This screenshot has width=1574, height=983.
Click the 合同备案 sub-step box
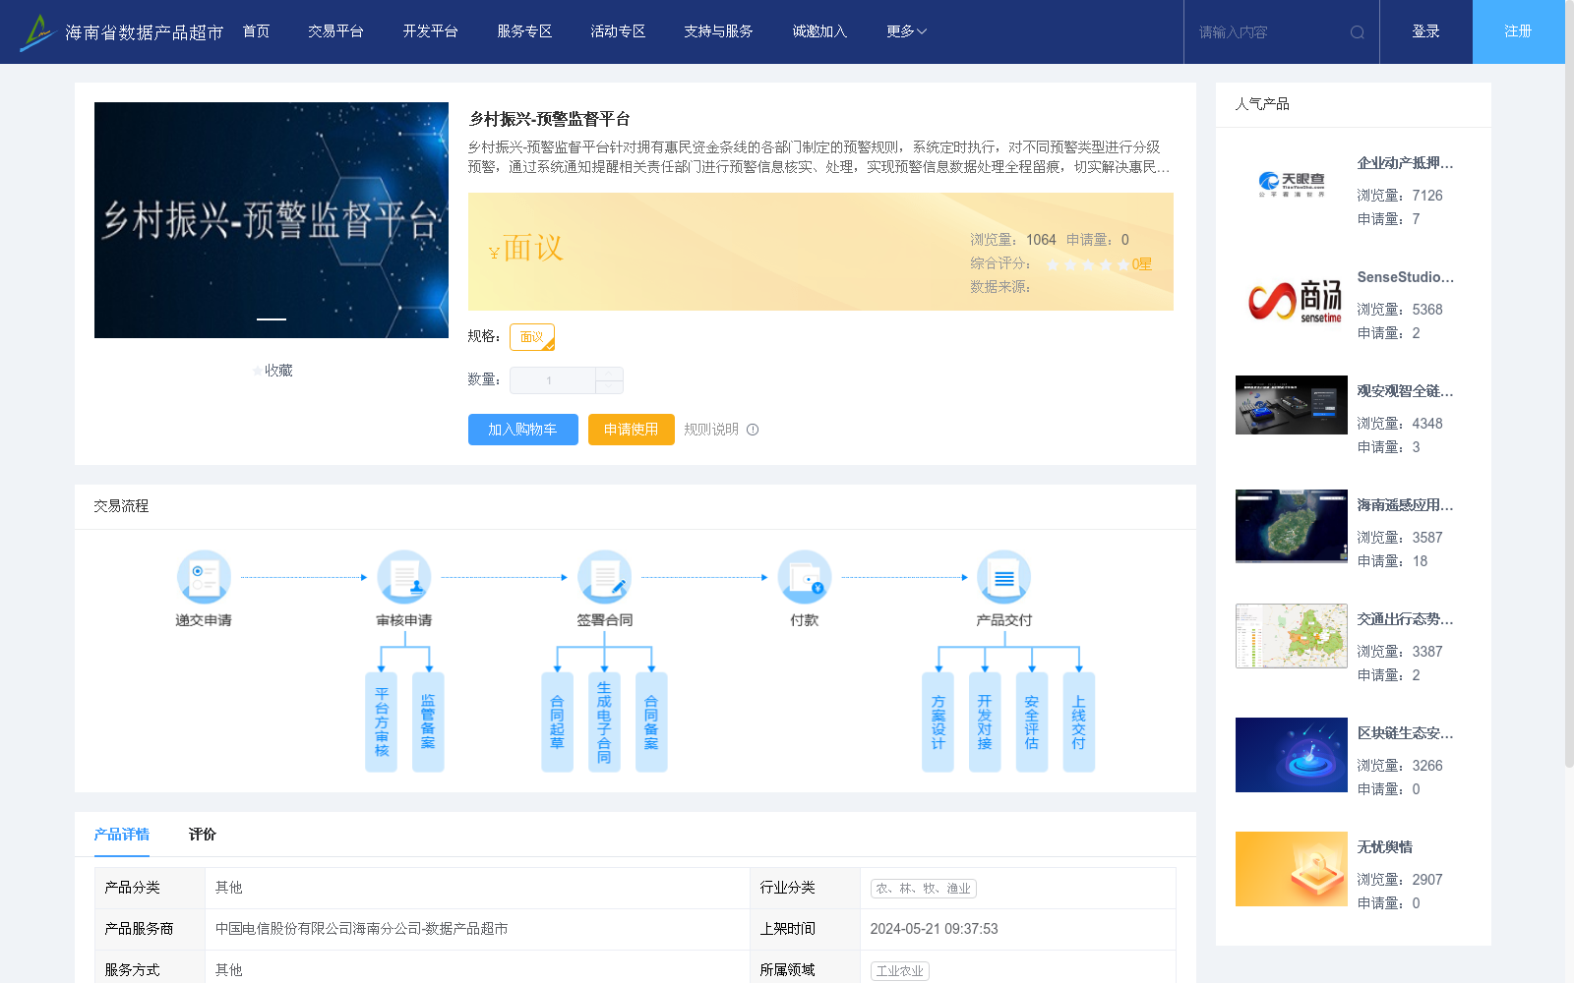point(651,723)
